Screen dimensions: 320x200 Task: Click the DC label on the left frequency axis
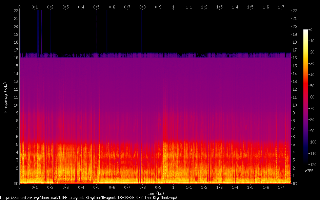click(x=15, y=184)
